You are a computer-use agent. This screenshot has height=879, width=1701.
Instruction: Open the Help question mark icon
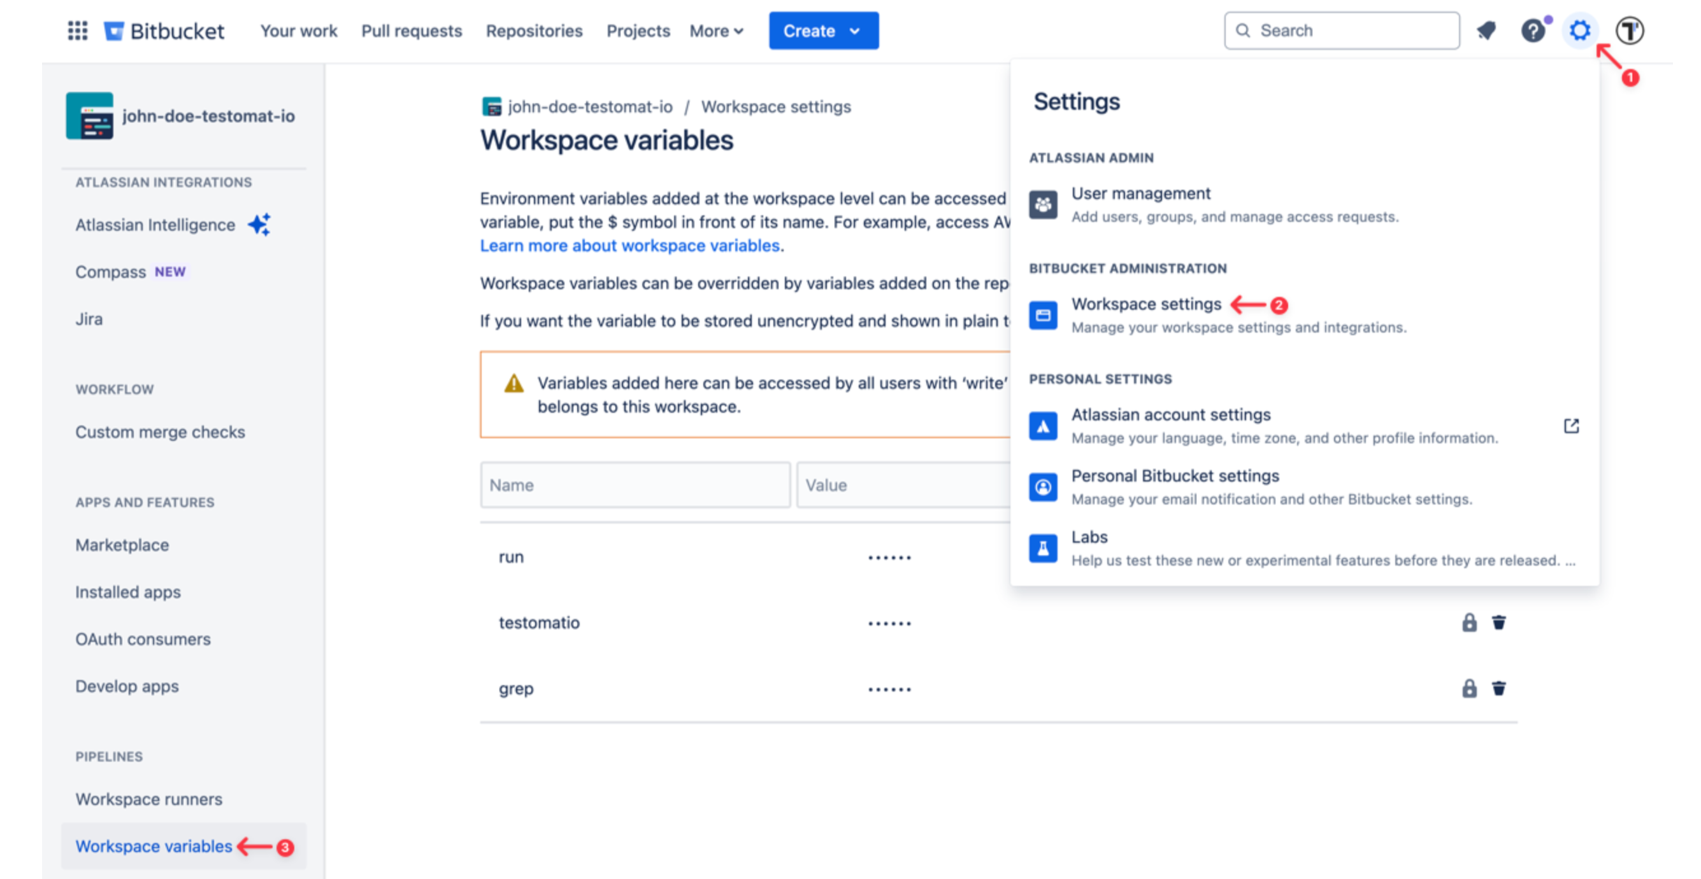[x=1533, y=31]
